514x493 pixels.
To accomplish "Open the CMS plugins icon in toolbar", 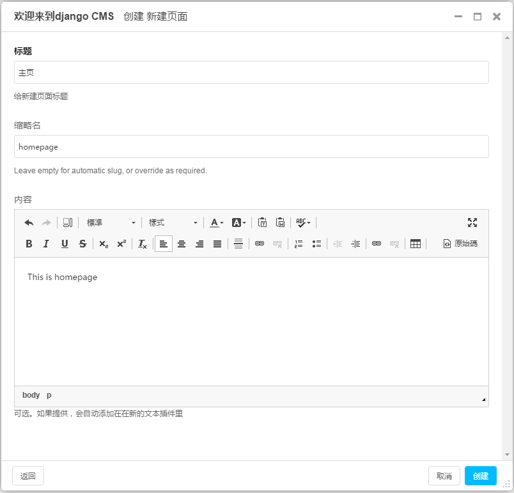I will click(68, 223).
